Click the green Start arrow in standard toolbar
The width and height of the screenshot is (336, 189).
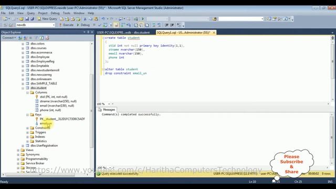click(143, 19)
